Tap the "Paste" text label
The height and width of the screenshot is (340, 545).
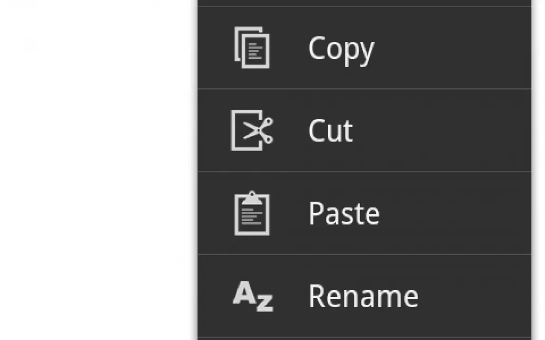click(344, 213)
